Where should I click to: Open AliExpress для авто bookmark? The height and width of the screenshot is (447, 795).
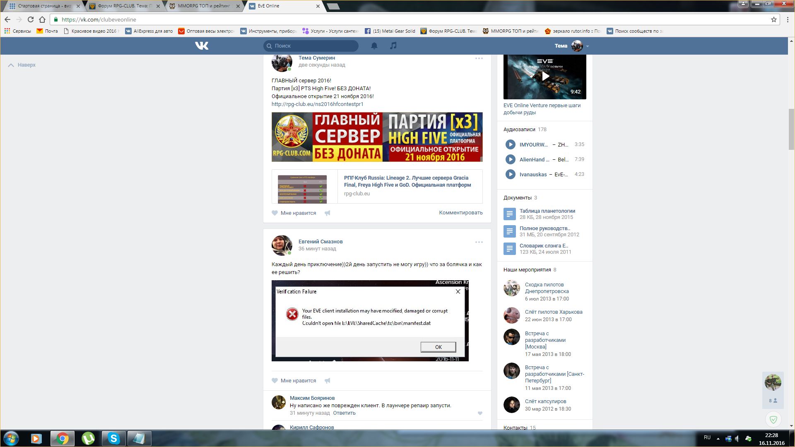[x=149, y=31]
